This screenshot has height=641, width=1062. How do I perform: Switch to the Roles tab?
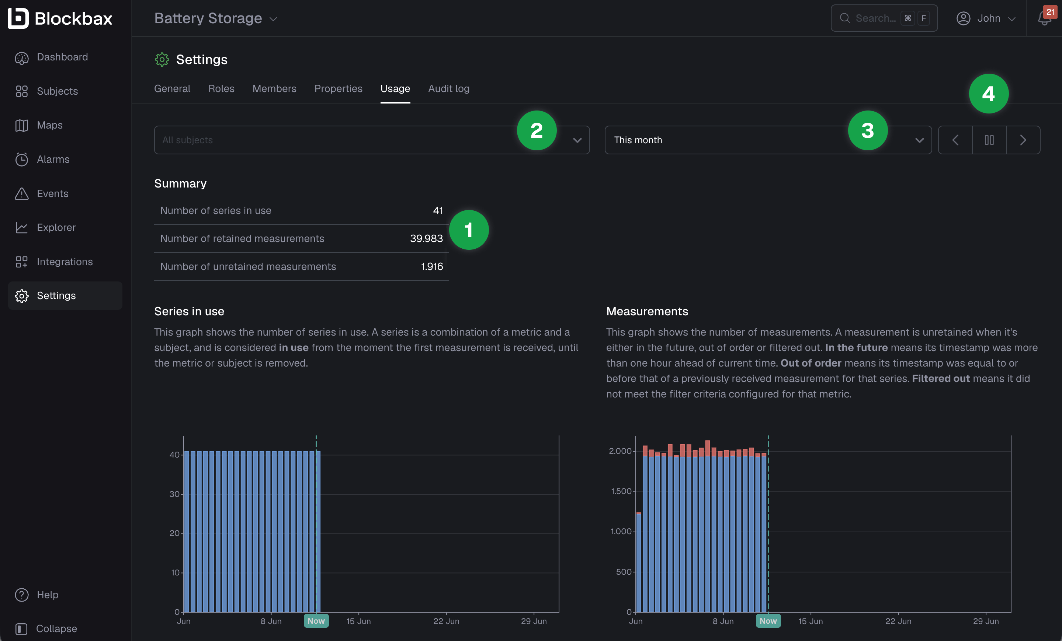click(x=221, y=89)
